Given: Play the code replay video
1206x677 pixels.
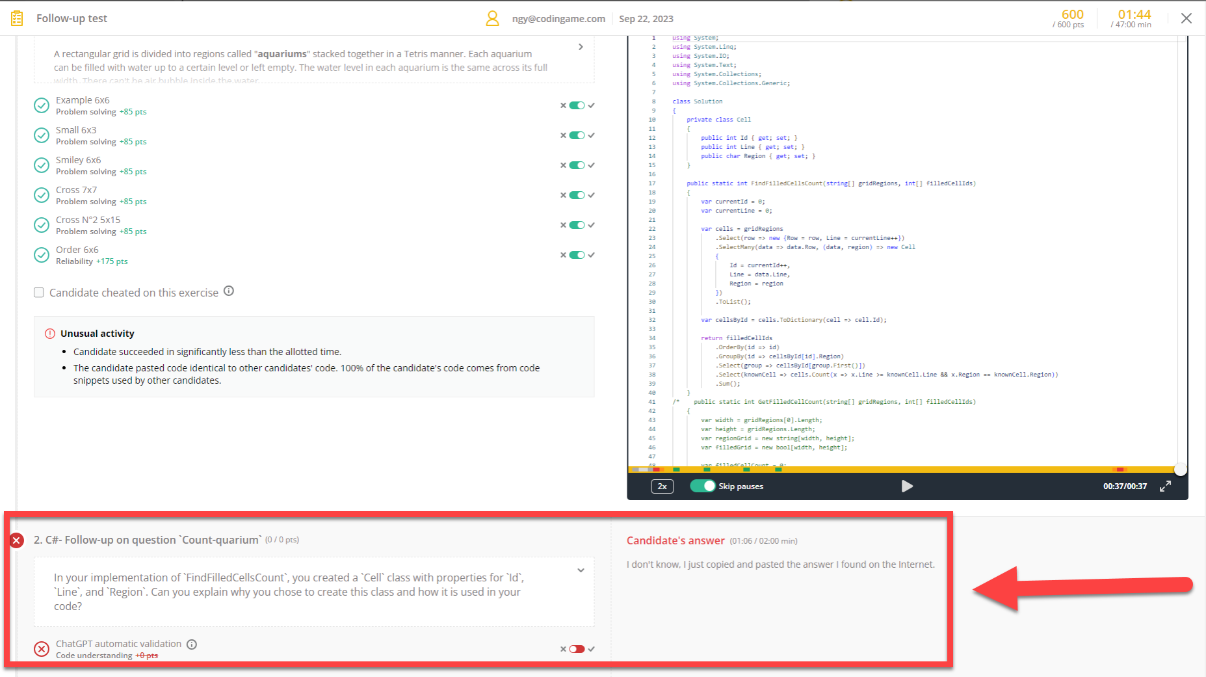Looking at the screenshot, I should [x=907, y=486].
